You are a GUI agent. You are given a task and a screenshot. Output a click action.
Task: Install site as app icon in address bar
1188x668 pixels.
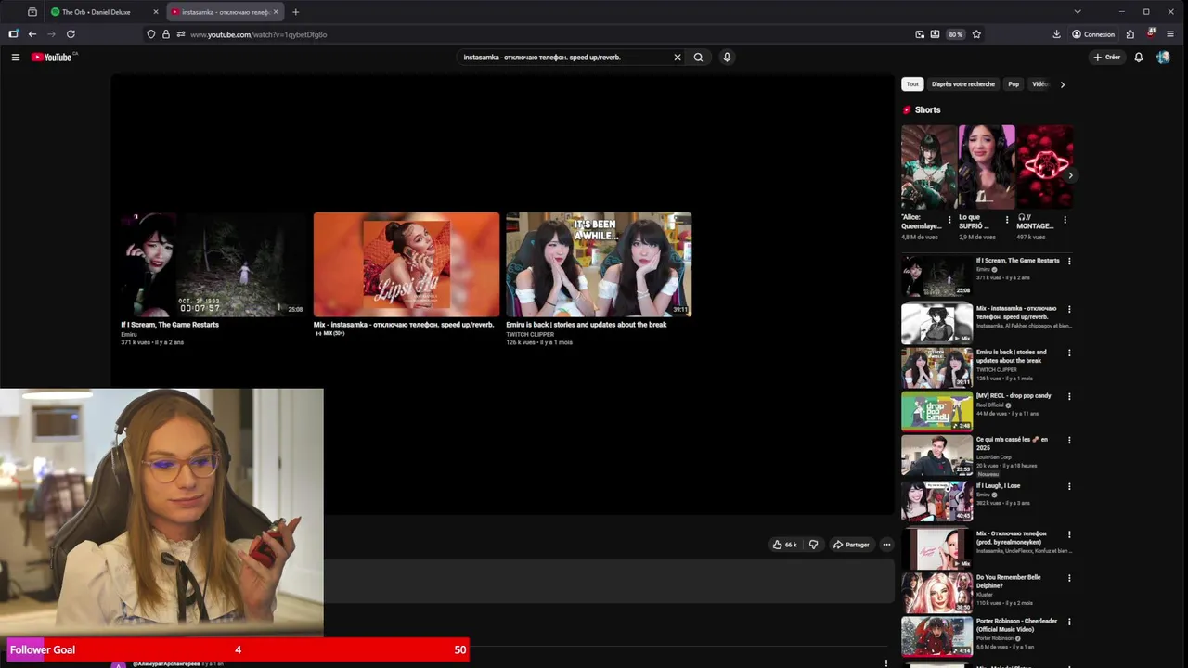pyautogui.click(x=935, y=34)
